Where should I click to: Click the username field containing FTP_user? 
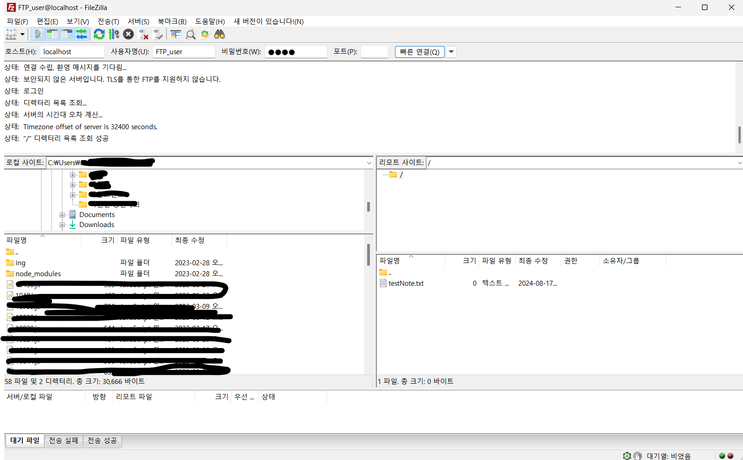pos(184,52)
